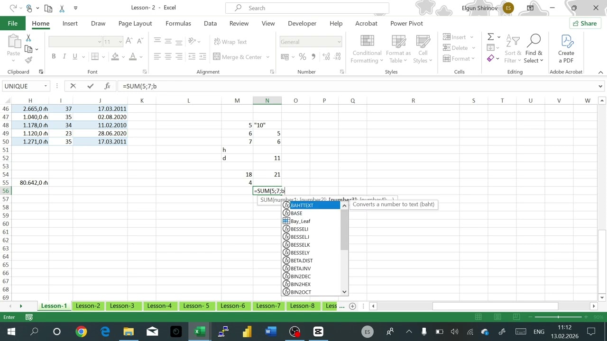607x341 pixels.
Task: Click the horizontal sheet scrollbar
Action: pos(495,306)
